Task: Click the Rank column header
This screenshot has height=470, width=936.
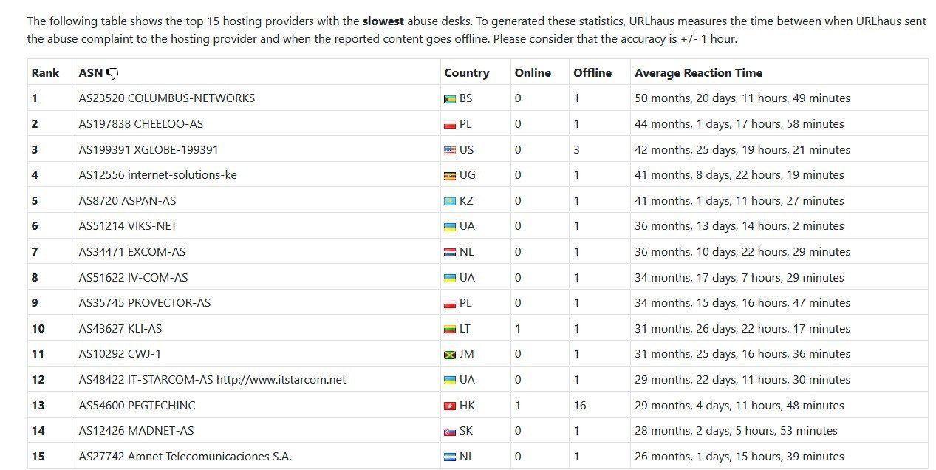Action: point(45,73)
